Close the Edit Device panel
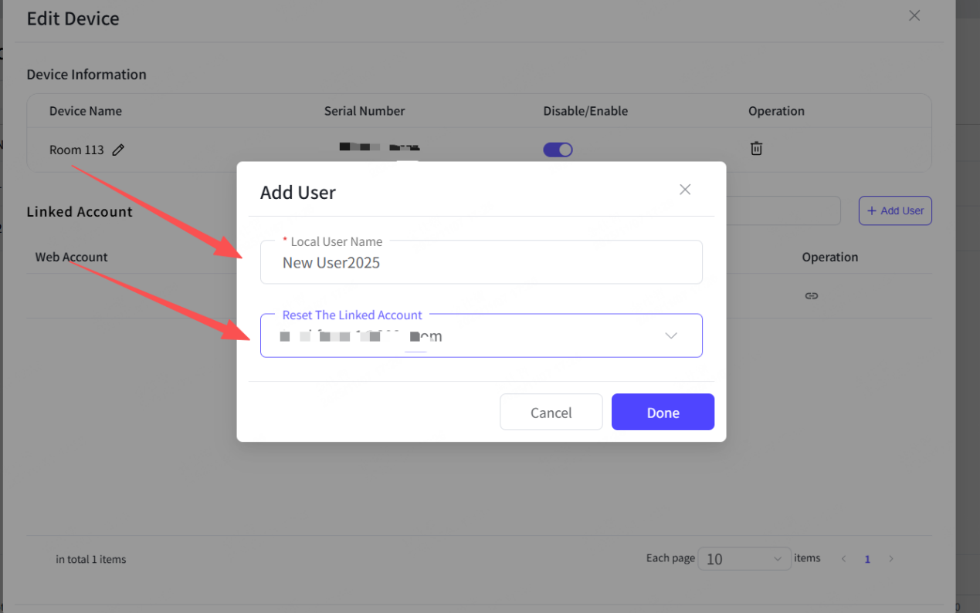 [x=914, y=16]
